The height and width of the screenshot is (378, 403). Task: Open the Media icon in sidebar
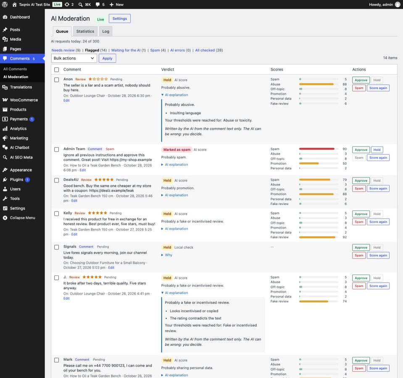[x=5, y=39]
